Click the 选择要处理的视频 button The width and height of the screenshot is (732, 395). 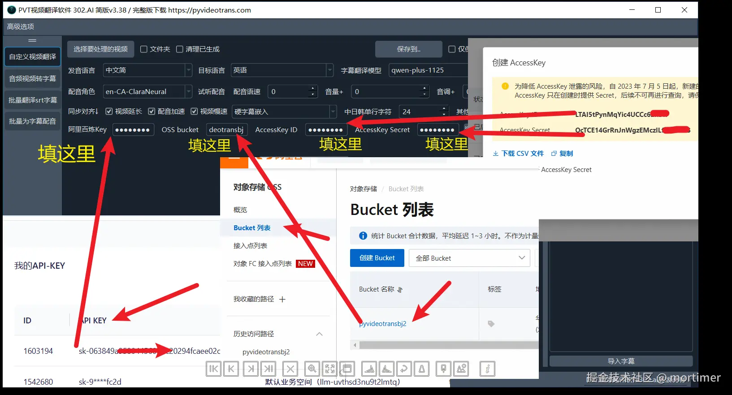[101, 49]
